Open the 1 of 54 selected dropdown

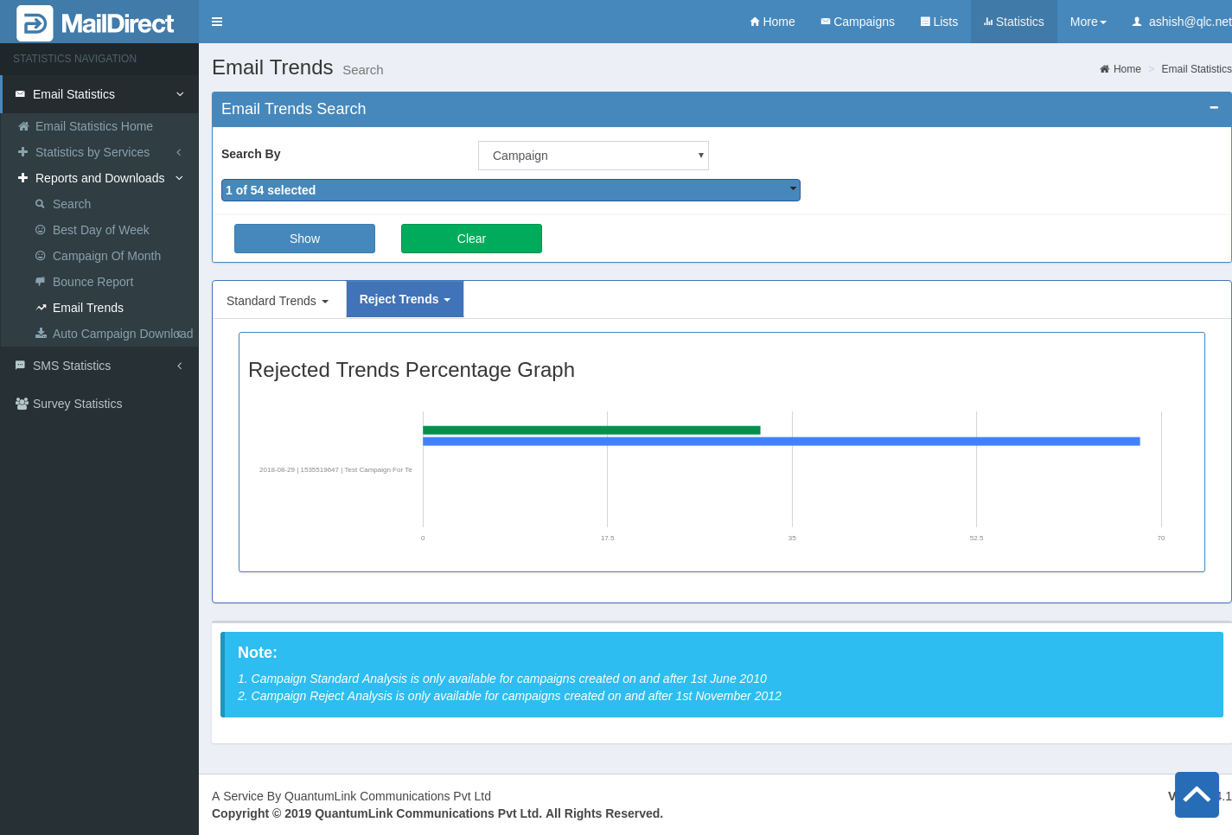(510, 190)
